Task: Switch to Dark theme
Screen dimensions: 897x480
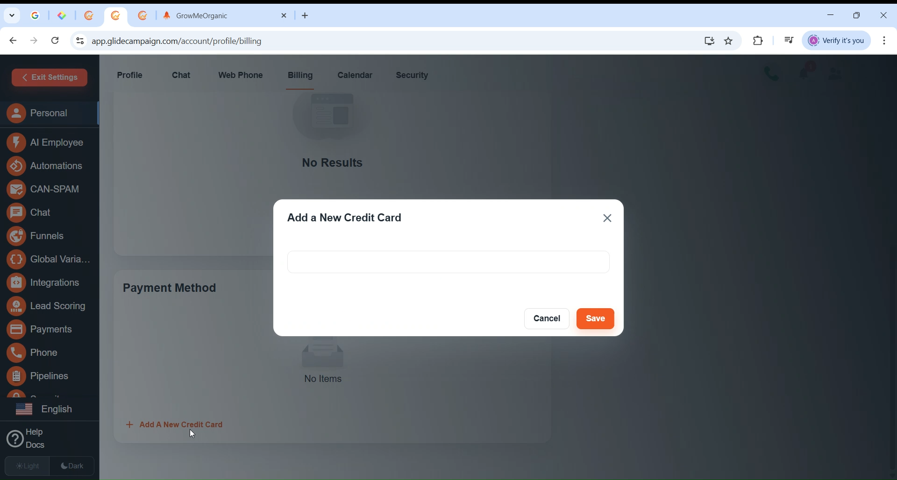Action: coord(72,466)
